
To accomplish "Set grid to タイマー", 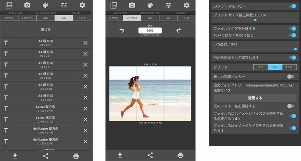I will pos(289,67).
